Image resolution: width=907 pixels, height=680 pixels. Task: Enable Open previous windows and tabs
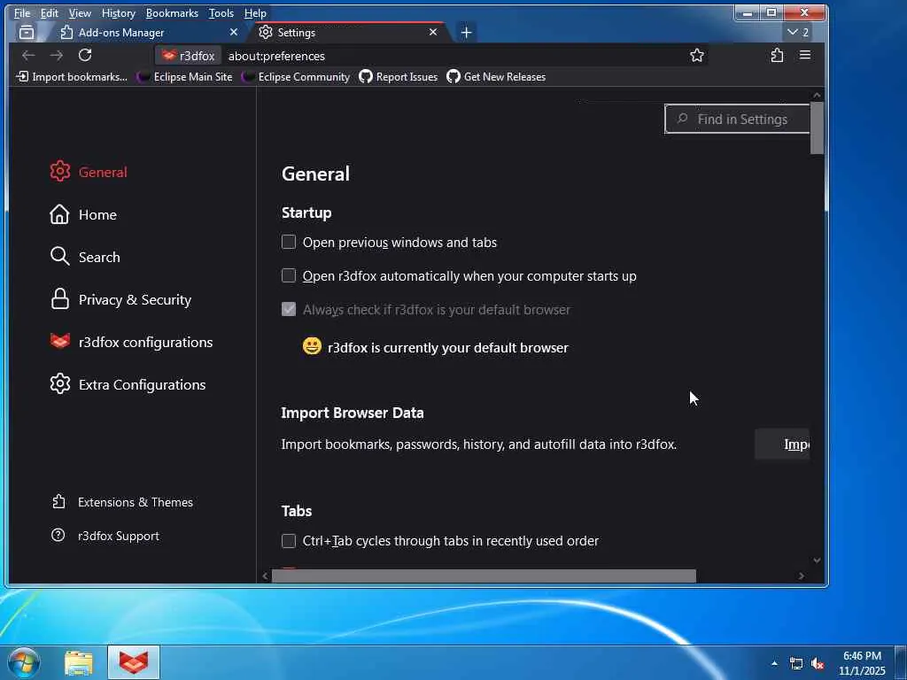tap(289, 242)
